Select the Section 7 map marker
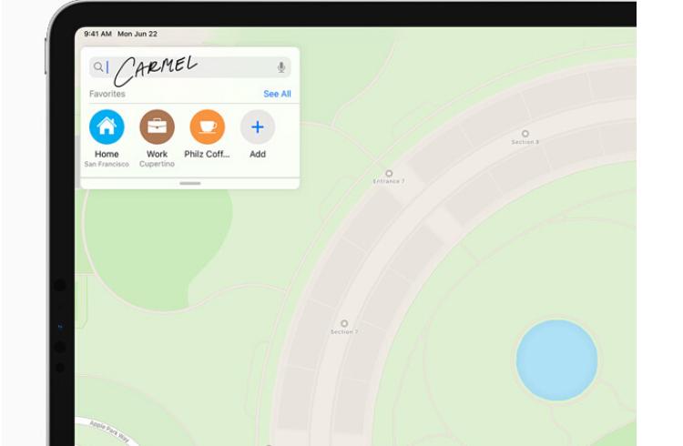 pyautogui.click(x=344, y=324)
